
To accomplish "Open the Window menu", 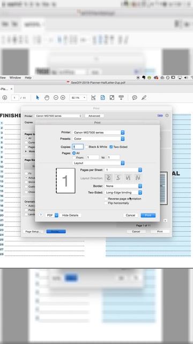I will [x=15, y=77].
